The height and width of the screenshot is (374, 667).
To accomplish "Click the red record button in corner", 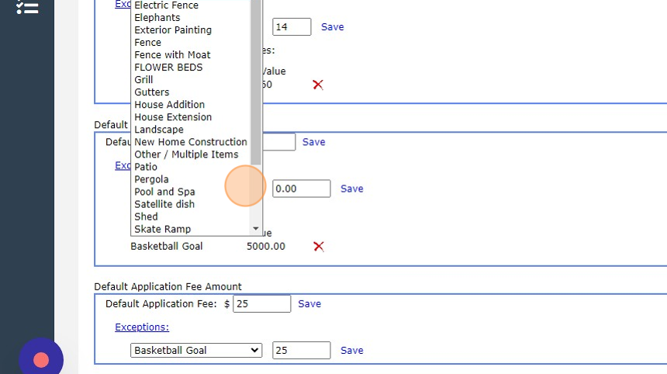I will coord(41,360).
